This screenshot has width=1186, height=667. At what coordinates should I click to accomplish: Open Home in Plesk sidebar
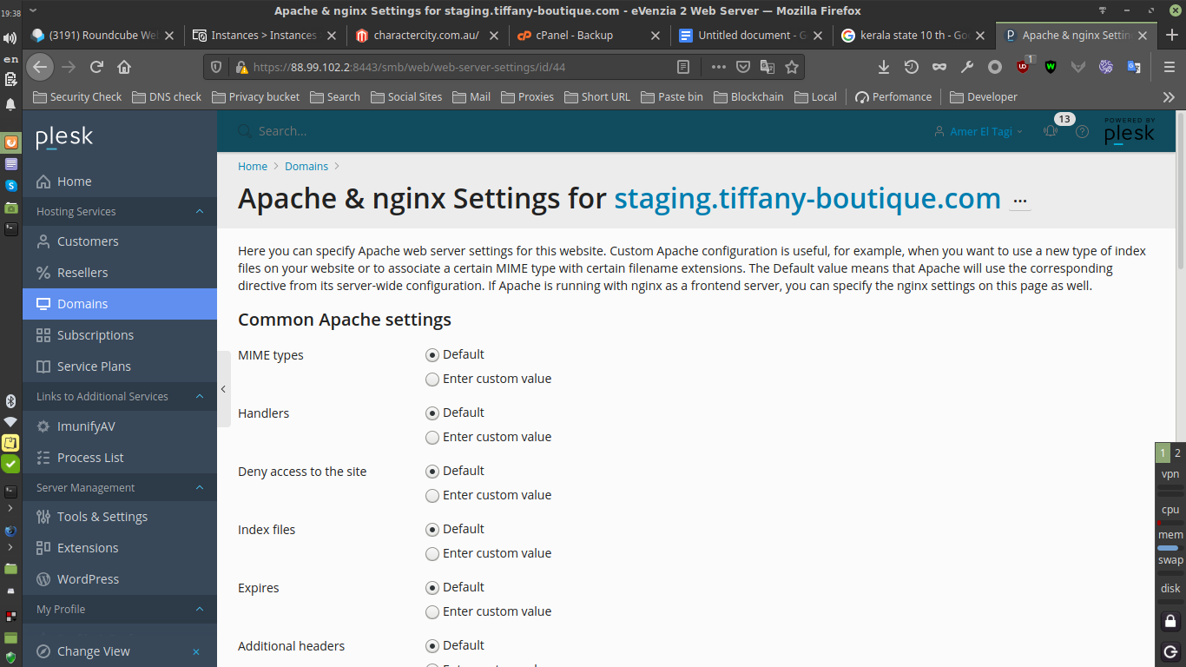click(120, 182)
